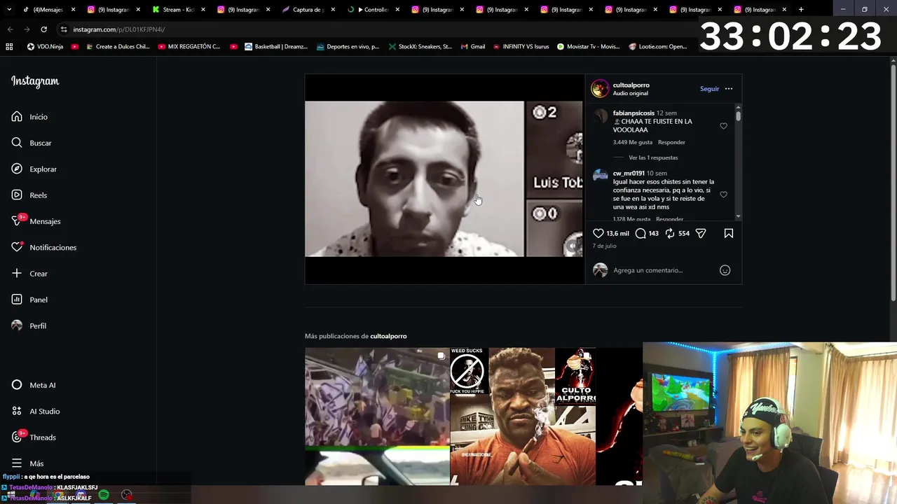Reply to fabianpsicosis via Responder

pyautogui.click(x=671, y=142)
